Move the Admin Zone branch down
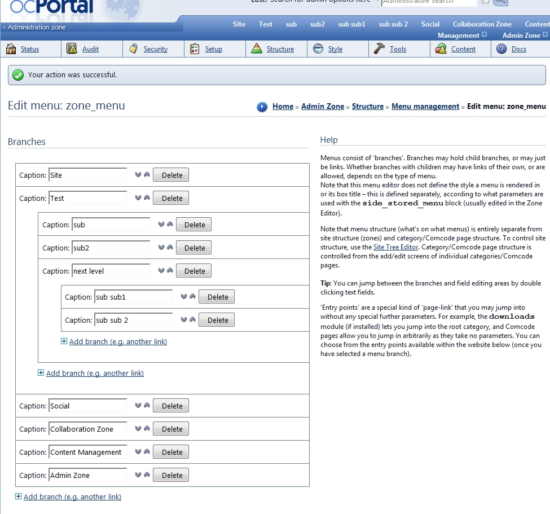The width and height of the screenshot is (550, 514). pos(138,475)
